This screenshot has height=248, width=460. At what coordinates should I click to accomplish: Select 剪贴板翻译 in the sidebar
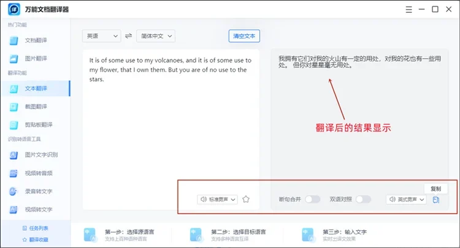(x=35, y=125)
